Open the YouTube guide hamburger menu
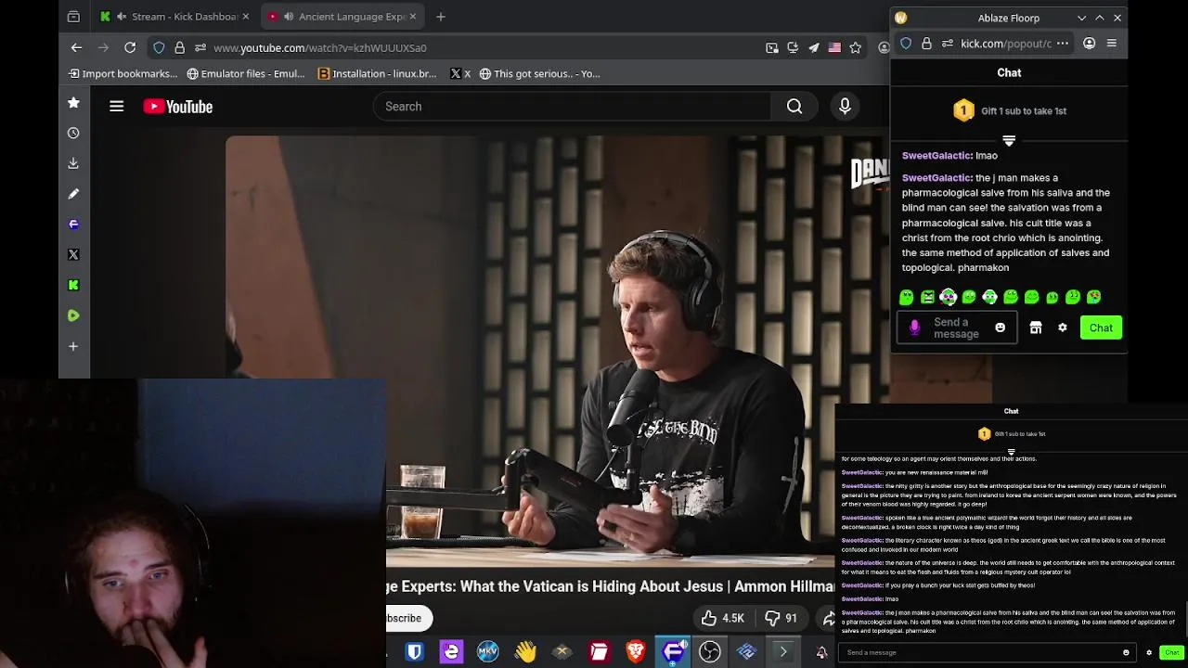The height and width of the screenshot is (668, 1188). (x=117, y=107)
